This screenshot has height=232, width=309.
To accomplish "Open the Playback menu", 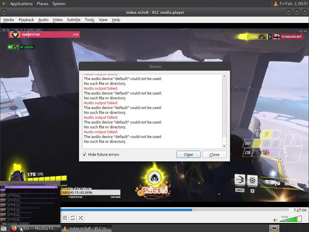I will click(26, 20).
